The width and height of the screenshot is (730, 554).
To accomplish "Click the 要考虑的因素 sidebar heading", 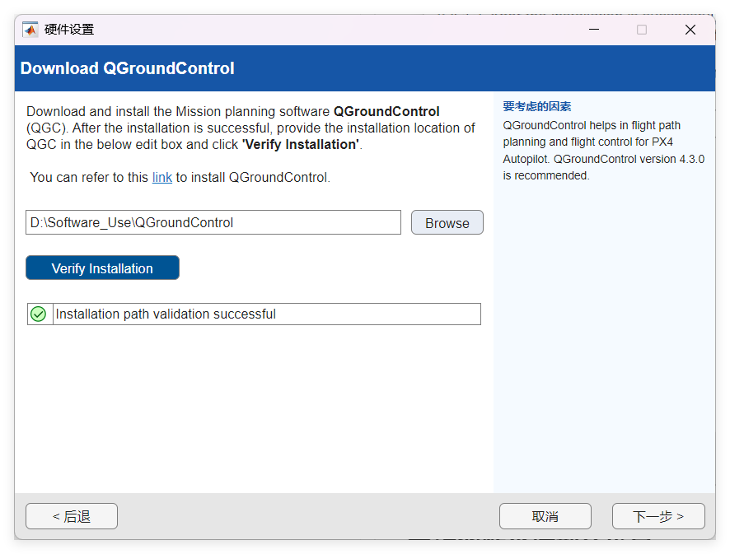I will pos(536,106).
